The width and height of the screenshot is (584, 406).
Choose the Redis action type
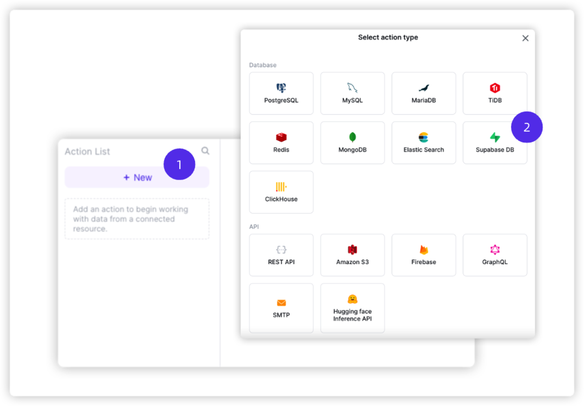click(281, 142)
